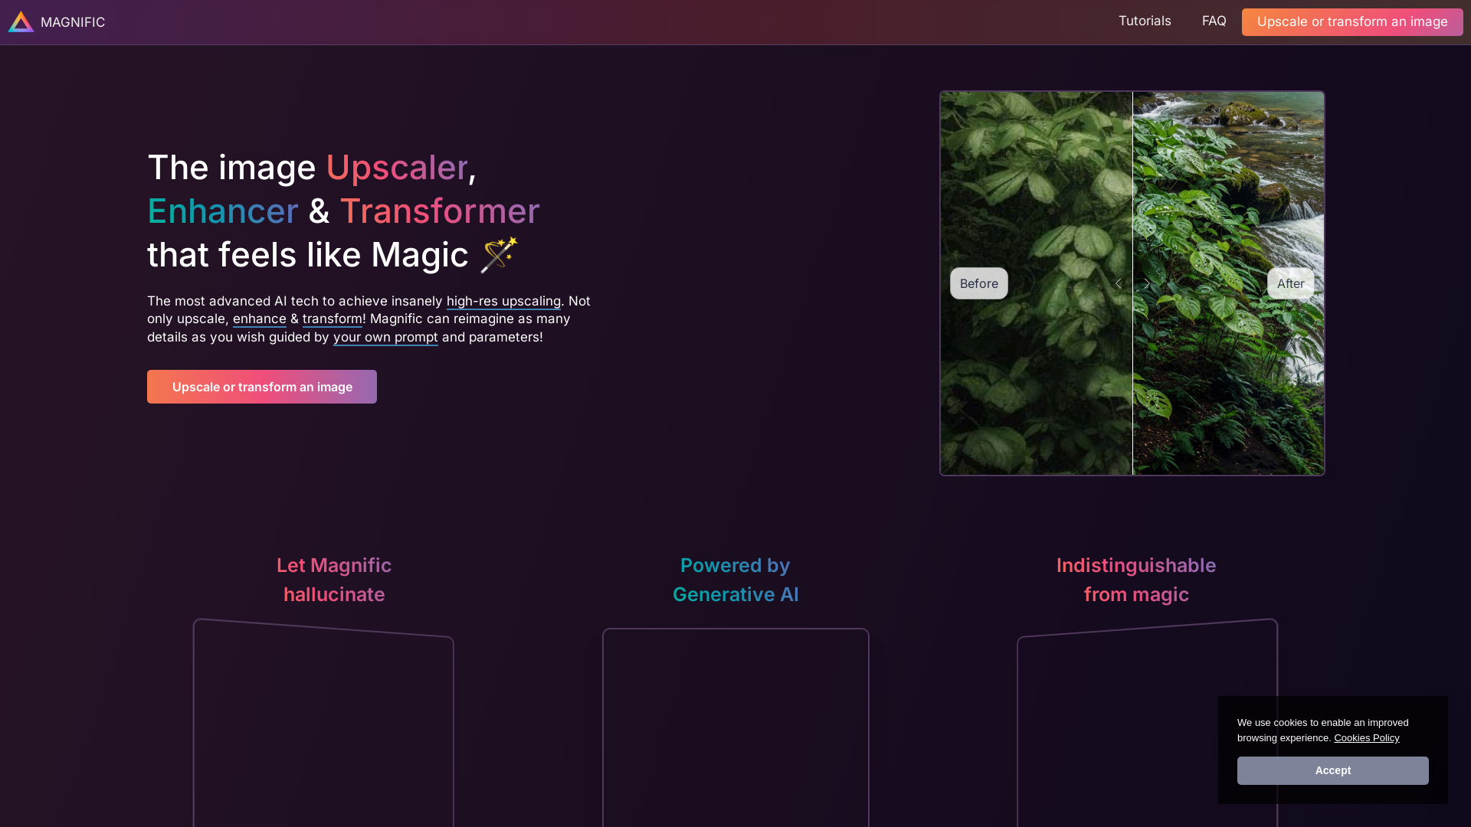This screenshot has height=827, width=1471.
Task: Click the Magnific triangle logo icon
Action: 21,21
